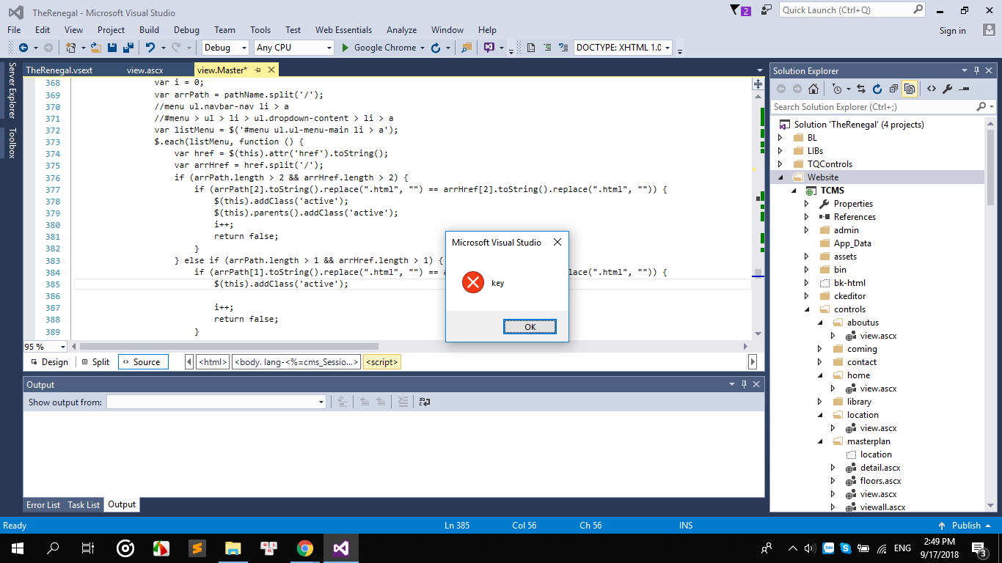Viewport: 1002px width, 563px height.
Task: Click the Save All toolbar icon
Action: [128, 48]
